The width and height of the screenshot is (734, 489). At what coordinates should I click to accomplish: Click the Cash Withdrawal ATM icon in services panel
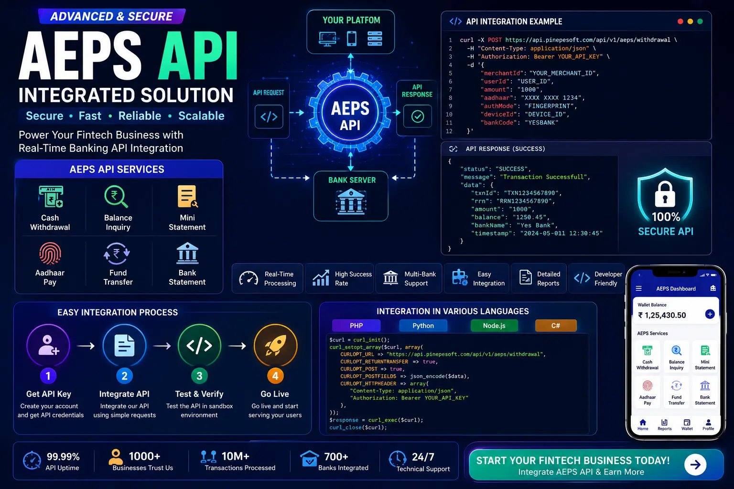(51, 197)
